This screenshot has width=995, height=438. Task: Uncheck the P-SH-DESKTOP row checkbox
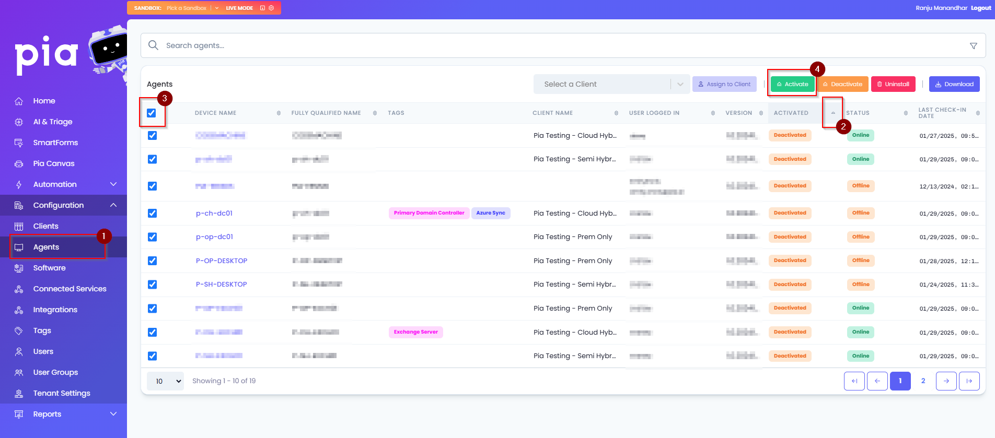coord(152,285)
